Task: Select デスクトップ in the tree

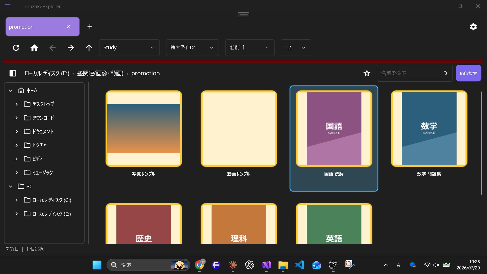Action: point(39,104)
